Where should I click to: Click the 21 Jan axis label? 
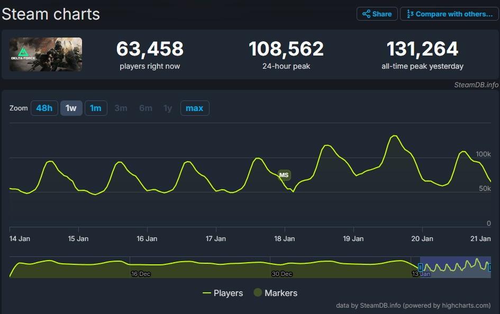pyautogui.click(x=480, y=238)
